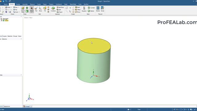Click the Pan view tool
Screen dimensions: 197x111
coord(15,10)
